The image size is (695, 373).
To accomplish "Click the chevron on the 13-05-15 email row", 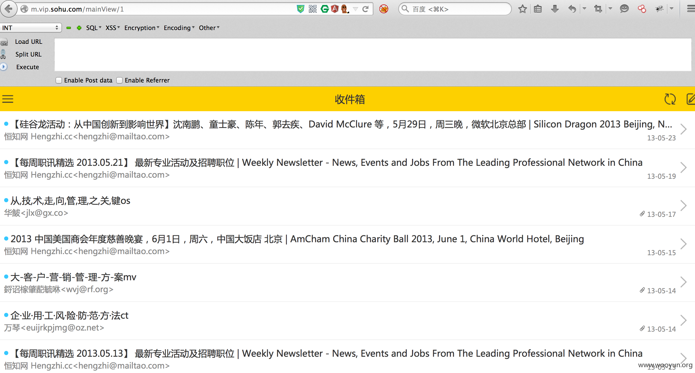I will (x=684, y=244).
